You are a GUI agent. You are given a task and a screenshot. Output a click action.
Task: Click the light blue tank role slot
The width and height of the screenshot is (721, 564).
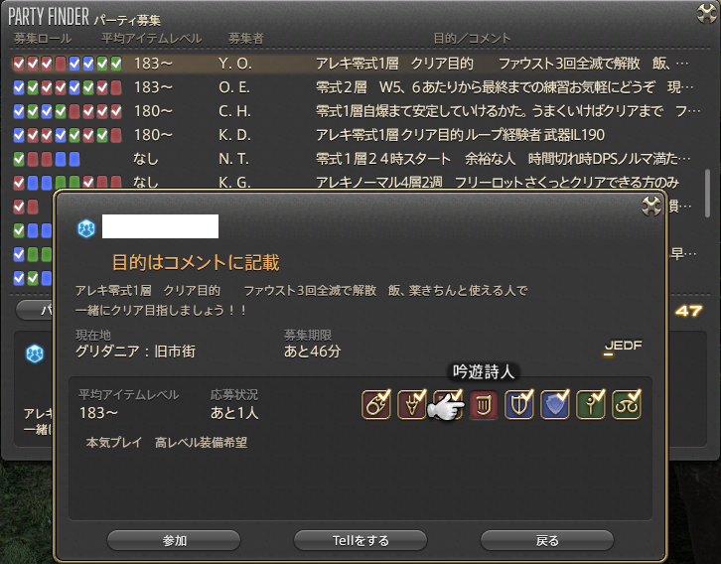[555, 405]
